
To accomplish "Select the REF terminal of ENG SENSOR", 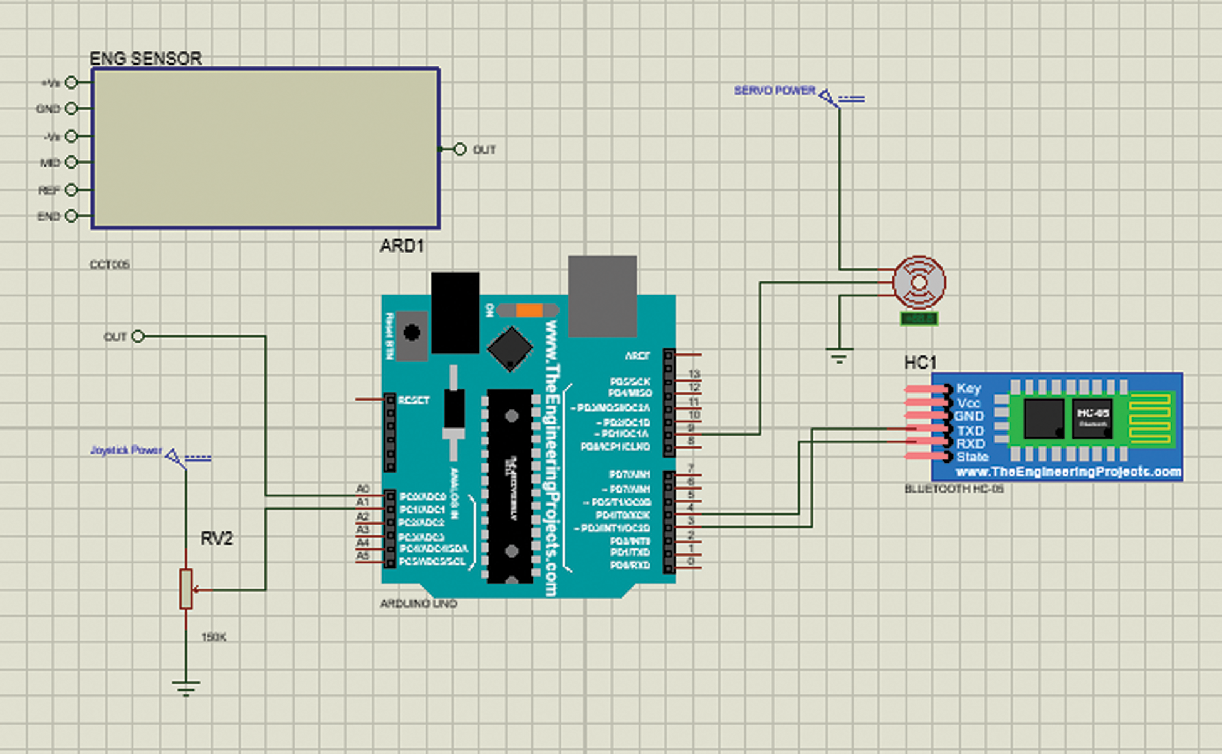I will pos(71,189).
